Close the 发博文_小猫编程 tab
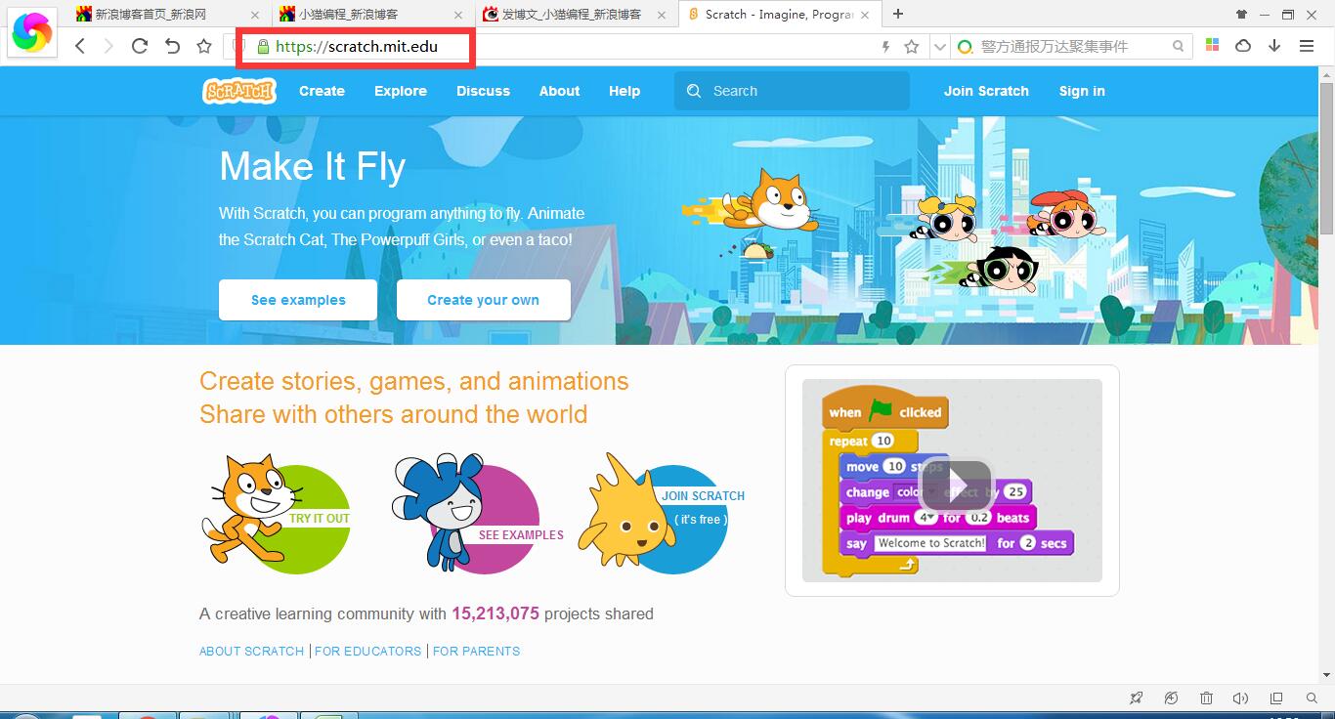This screenshot has width=1335, height=719. pyautogui.click(x=663, y=15)
